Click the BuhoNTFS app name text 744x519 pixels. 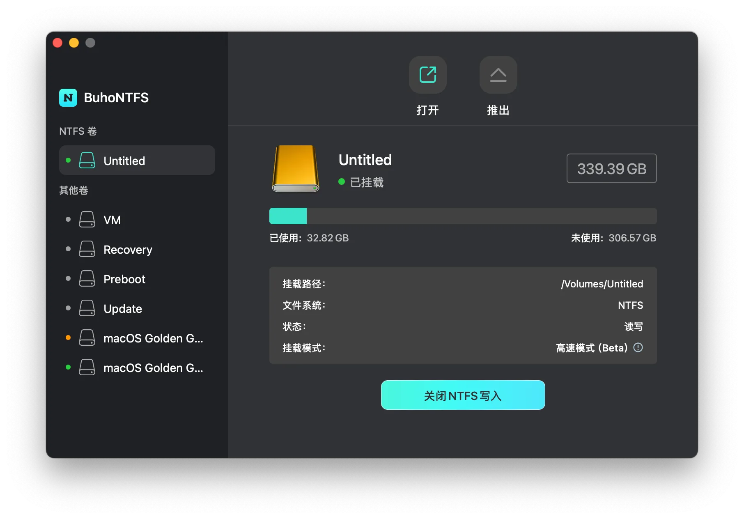(116, 98)
